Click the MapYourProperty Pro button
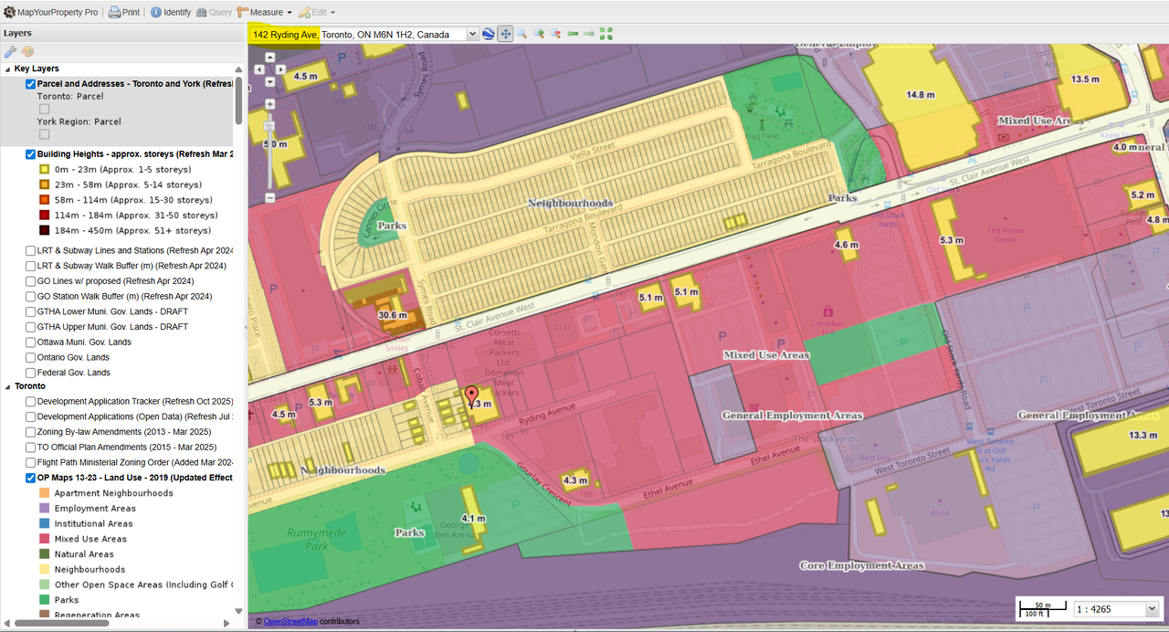 click(52, 13)
